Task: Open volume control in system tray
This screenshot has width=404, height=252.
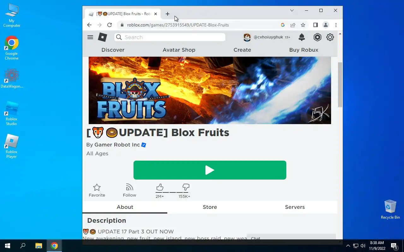Action: tap(363, 246)
